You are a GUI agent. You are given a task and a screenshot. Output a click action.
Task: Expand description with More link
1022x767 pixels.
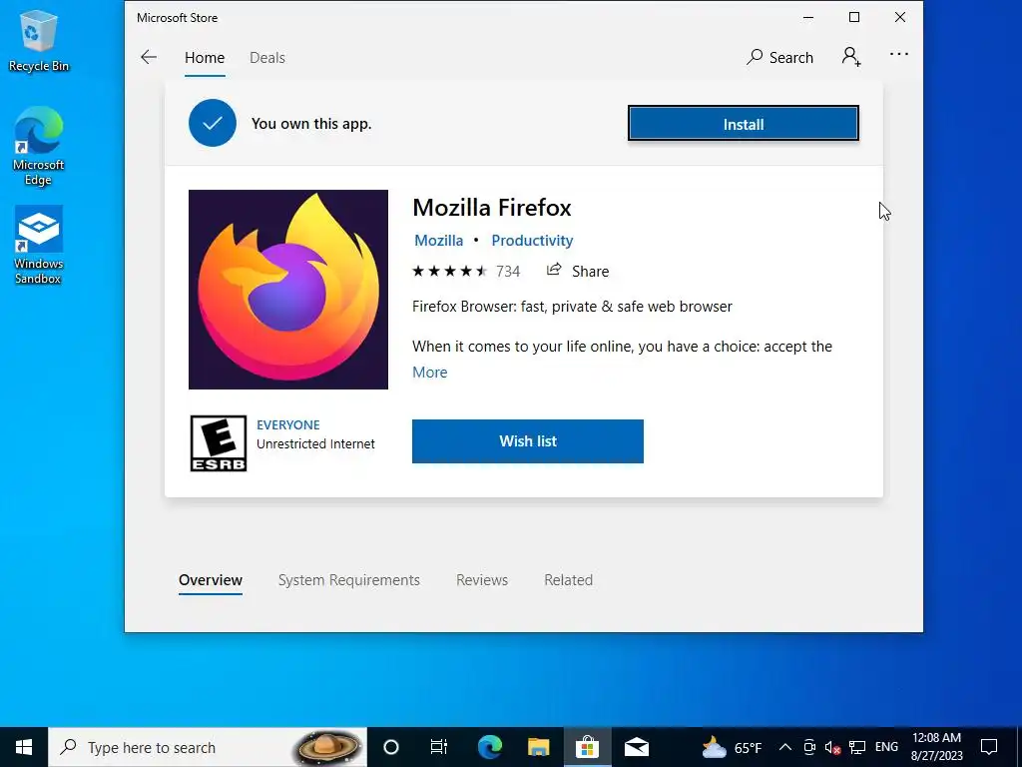click(429, 373)
